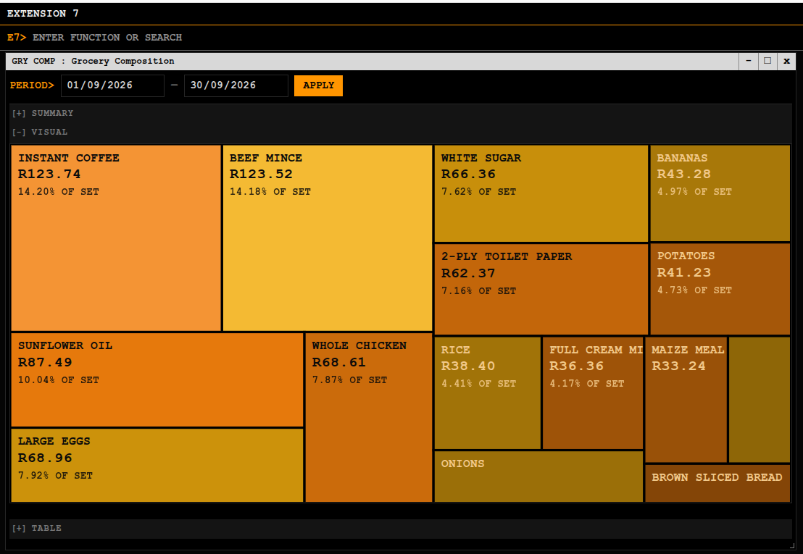
Task: Click the GRY COMP panel title
Action: click(93, 61)
